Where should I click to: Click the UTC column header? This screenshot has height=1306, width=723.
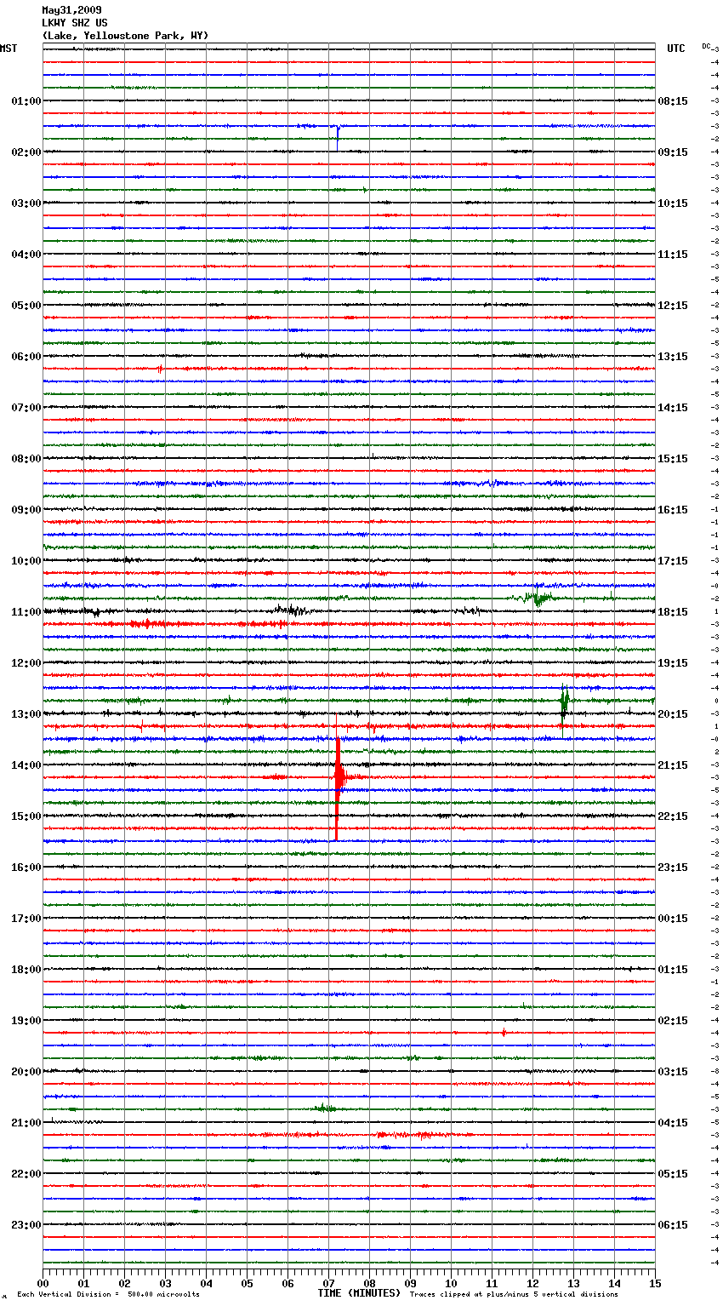(676, 49)
